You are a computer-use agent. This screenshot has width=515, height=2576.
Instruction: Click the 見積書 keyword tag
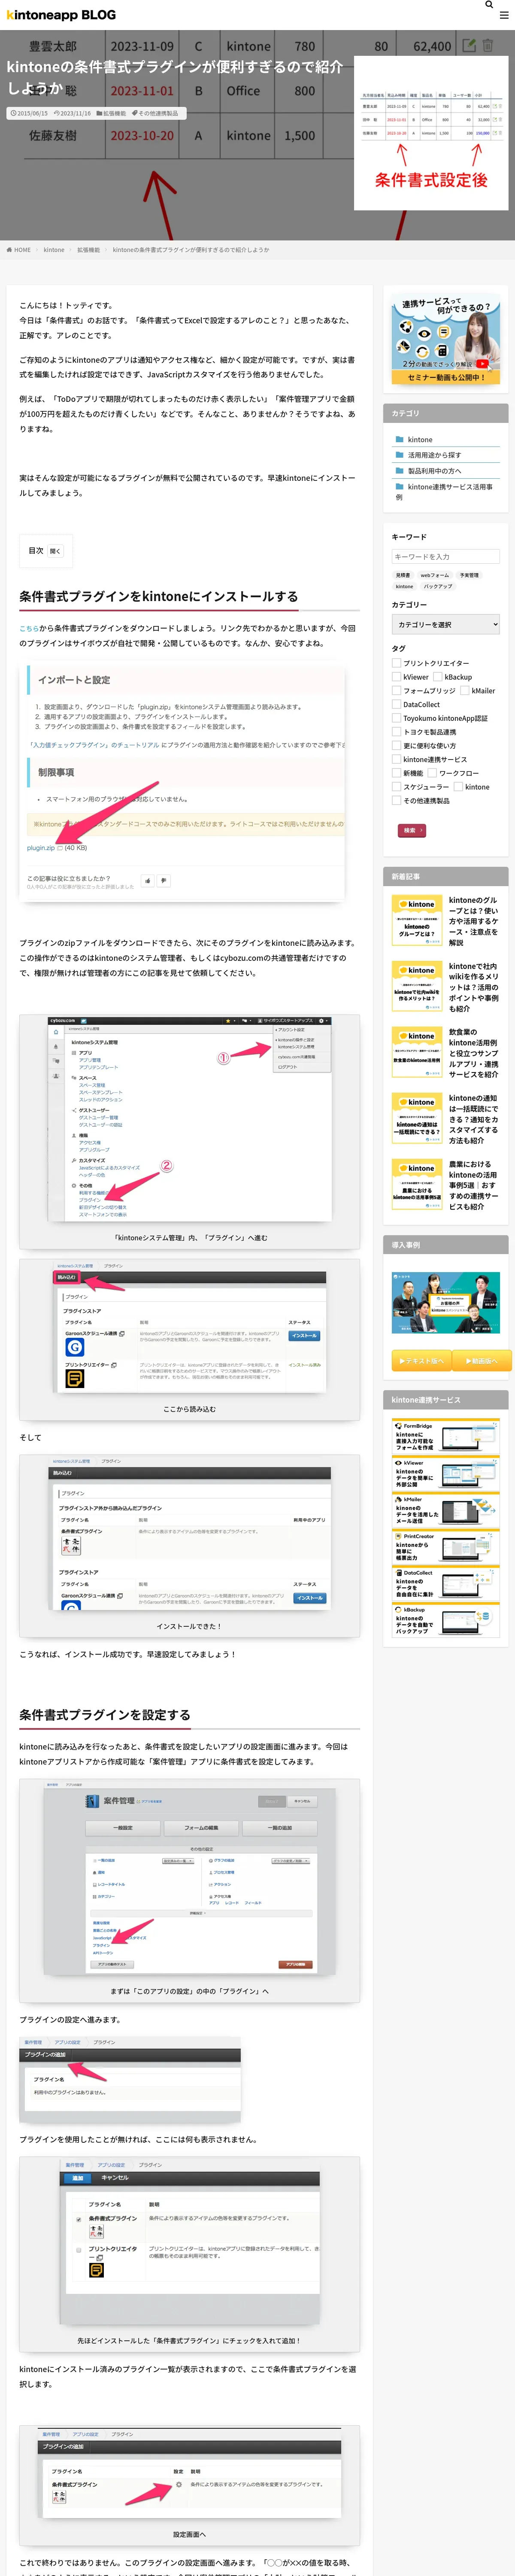pyautogui.click(x=403, y=575)
